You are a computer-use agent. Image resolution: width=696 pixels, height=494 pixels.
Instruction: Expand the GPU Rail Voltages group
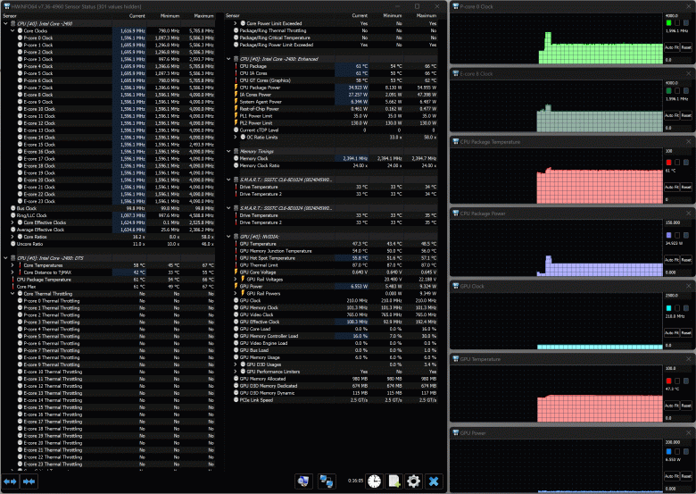pyautogui.click(x=236, y=280)
